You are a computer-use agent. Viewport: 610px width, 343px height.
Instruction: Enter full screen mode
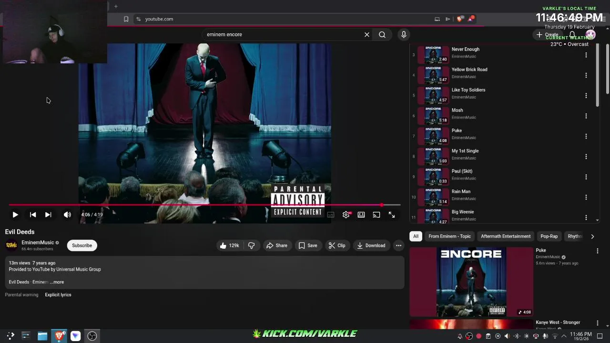coord(392,215)
